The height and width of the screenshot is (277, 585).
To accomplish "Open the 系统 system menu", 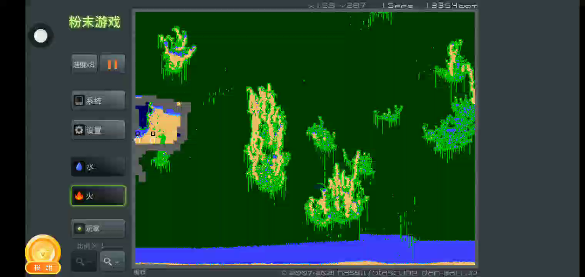I will [98, 101].
